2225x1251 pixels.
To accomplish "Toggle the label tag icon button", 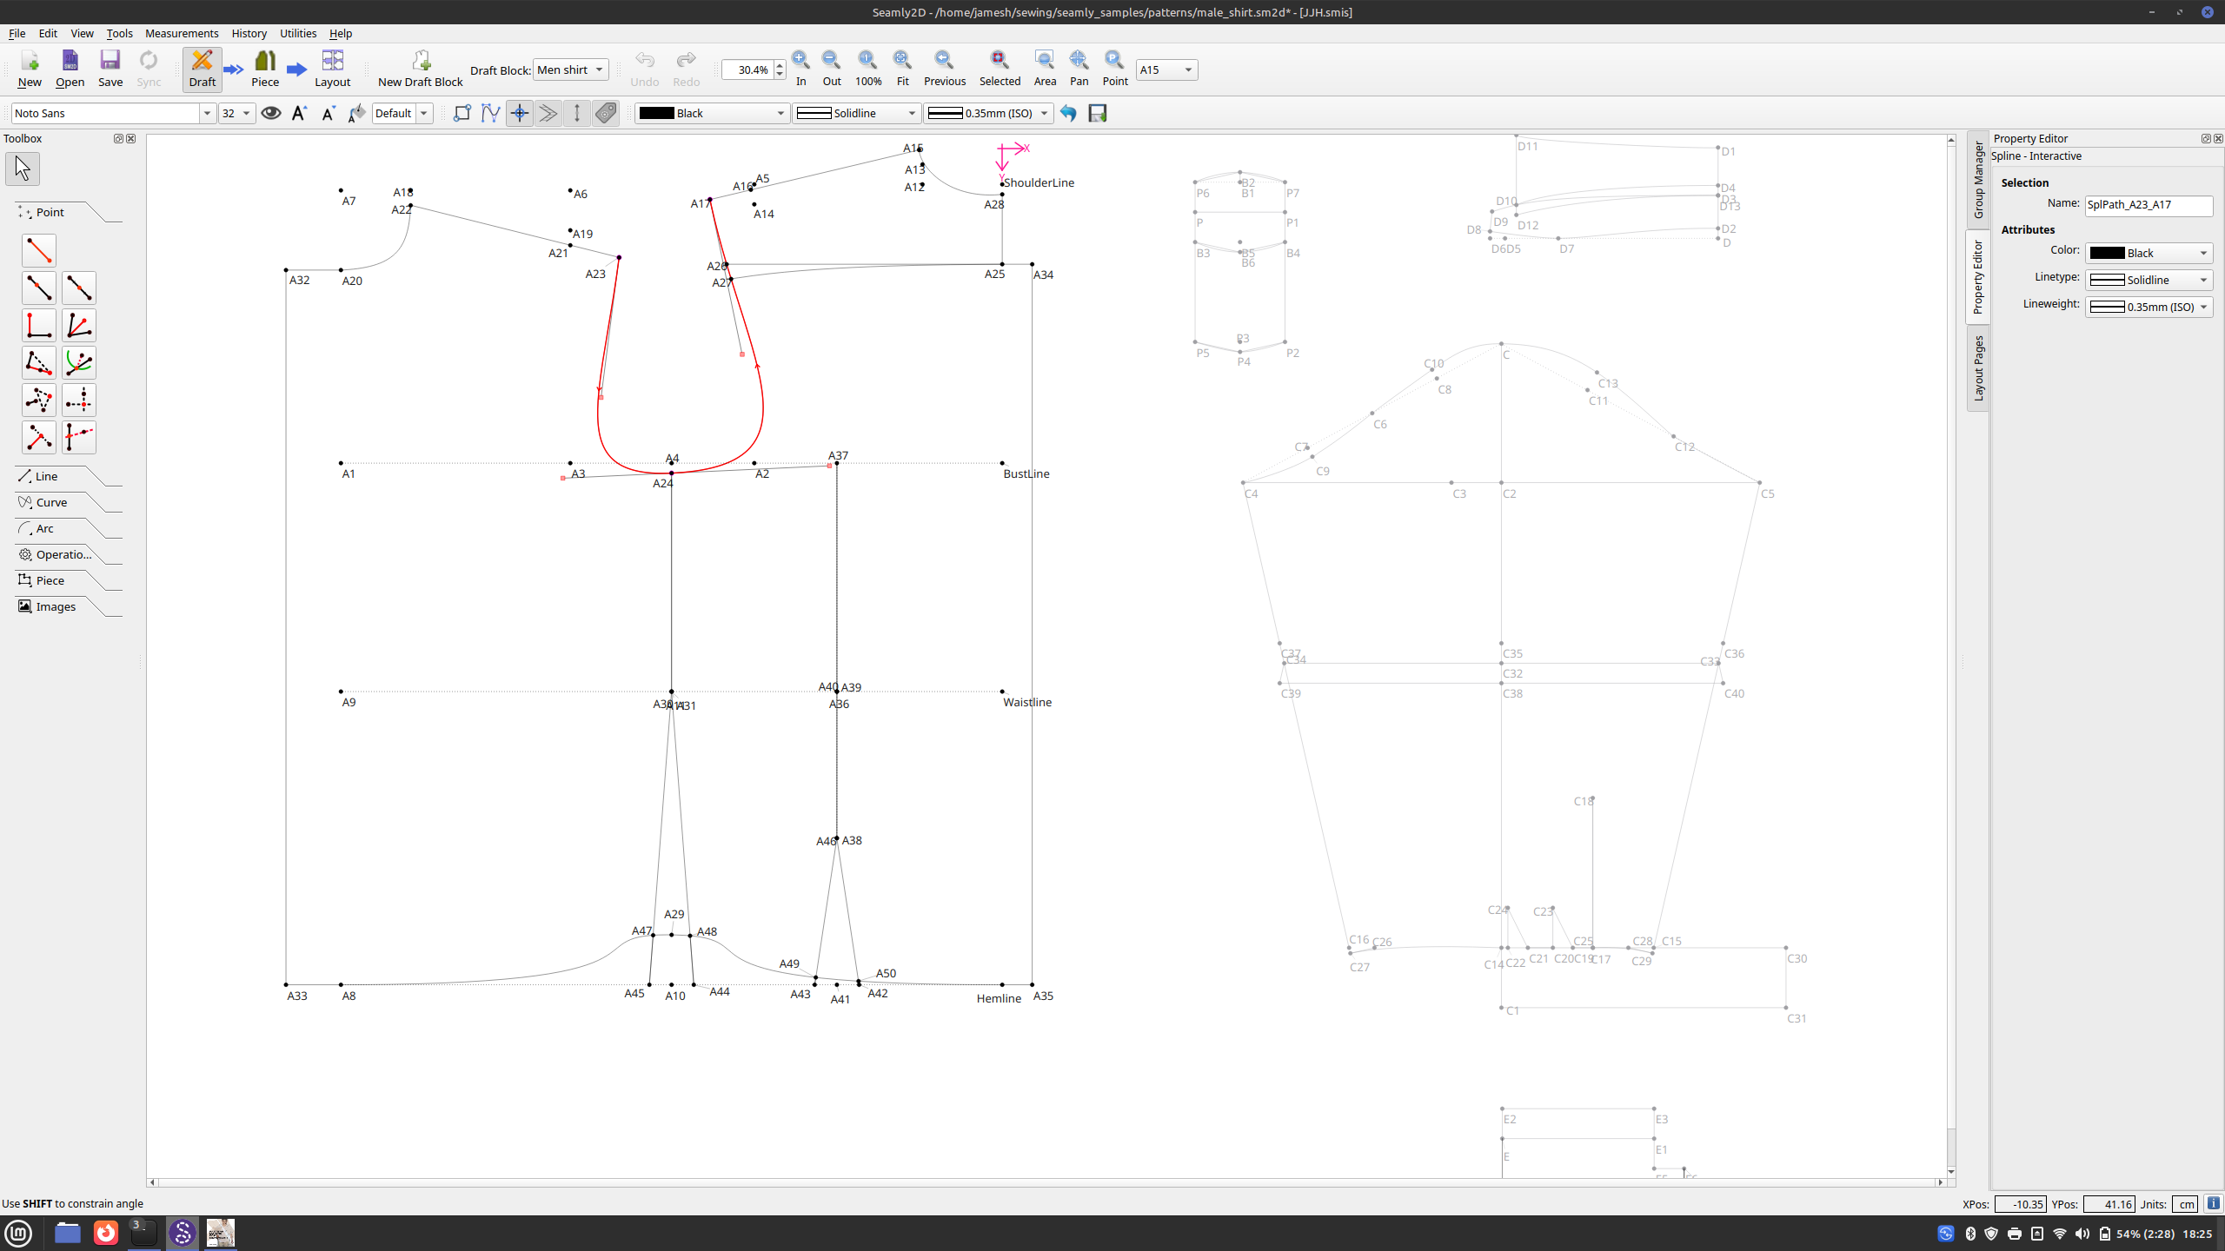I will coord(606,113).
